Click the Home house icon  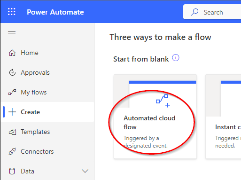pyautogui.click(x=12, y=53)
